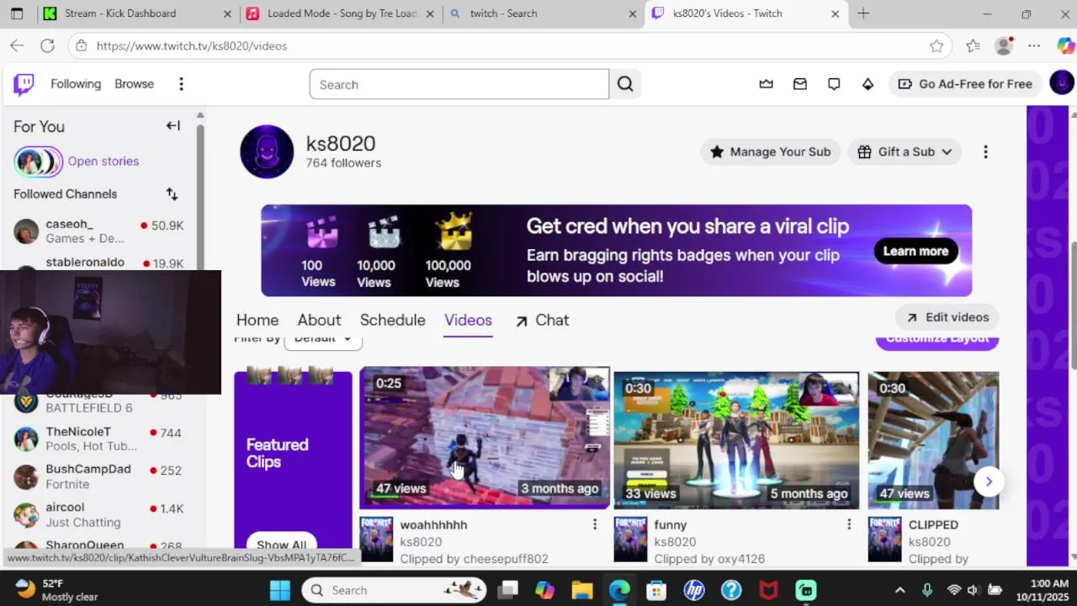Refresh the browser page

[x=47, y=46]
